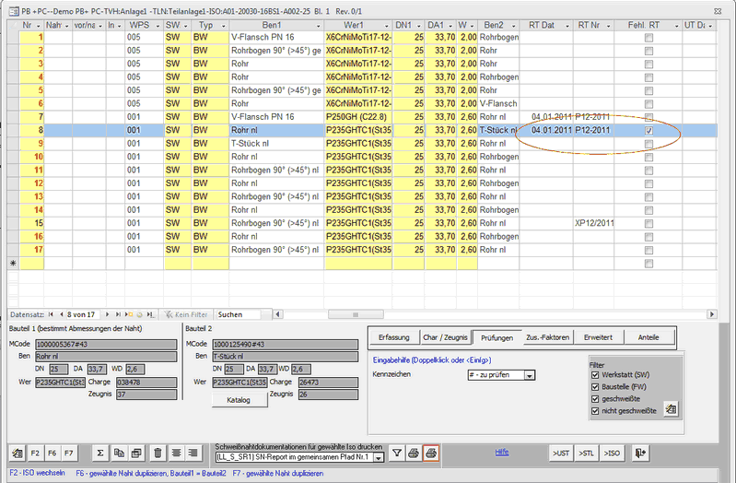
Task: Open the SN-Report selection dropdown
Action: coord(380,456)
